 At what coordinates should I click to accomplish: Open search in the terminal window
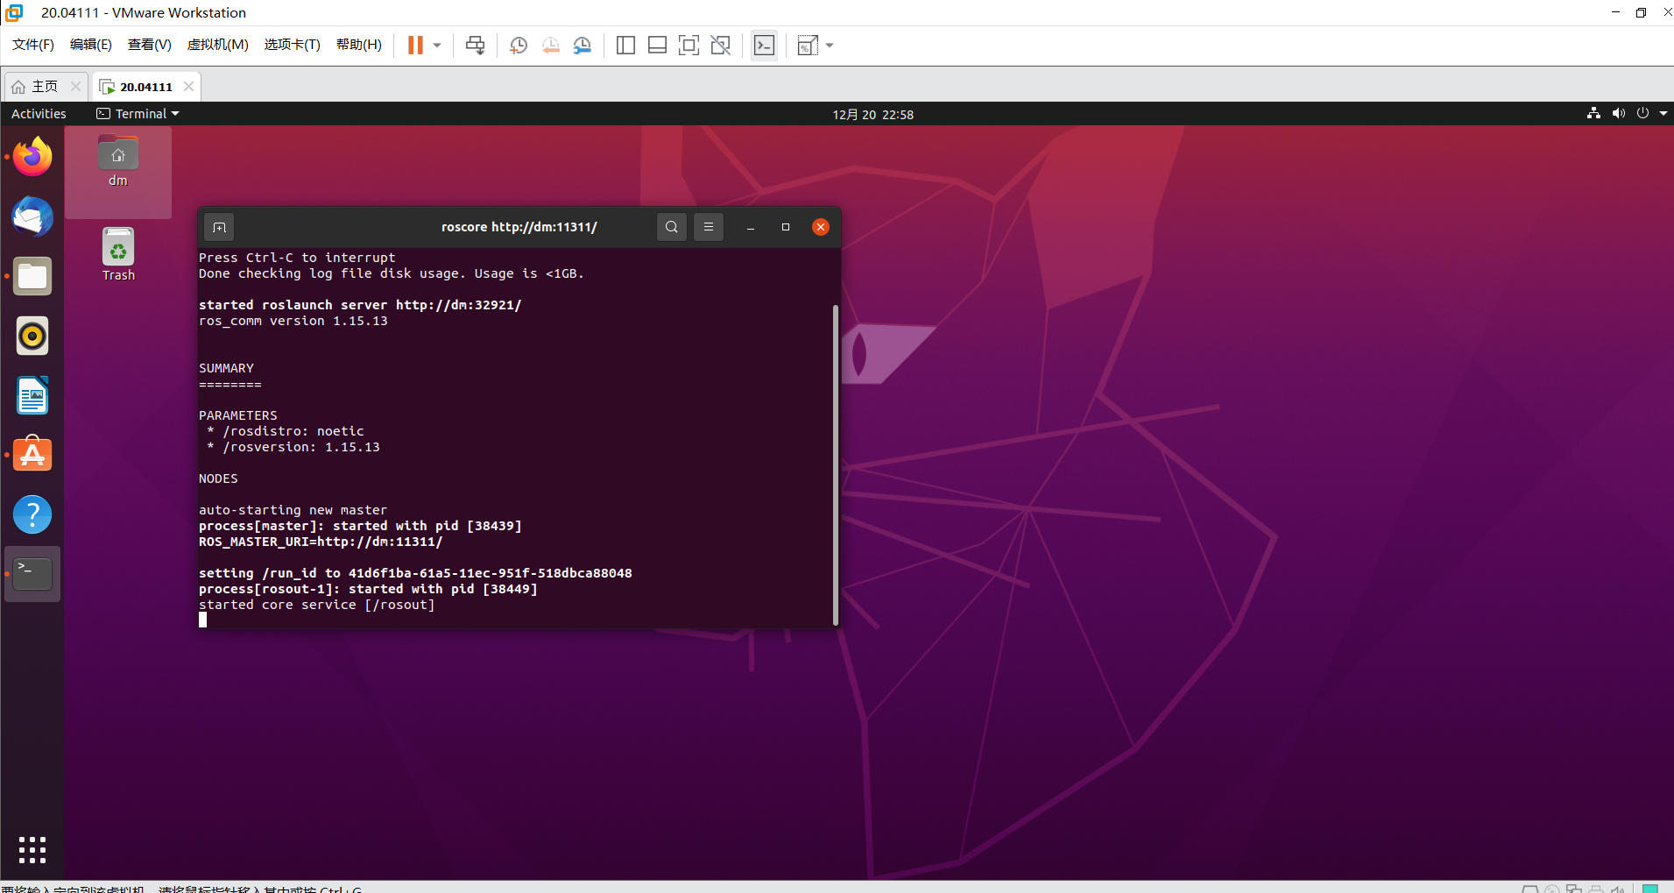tap(671, 226)
